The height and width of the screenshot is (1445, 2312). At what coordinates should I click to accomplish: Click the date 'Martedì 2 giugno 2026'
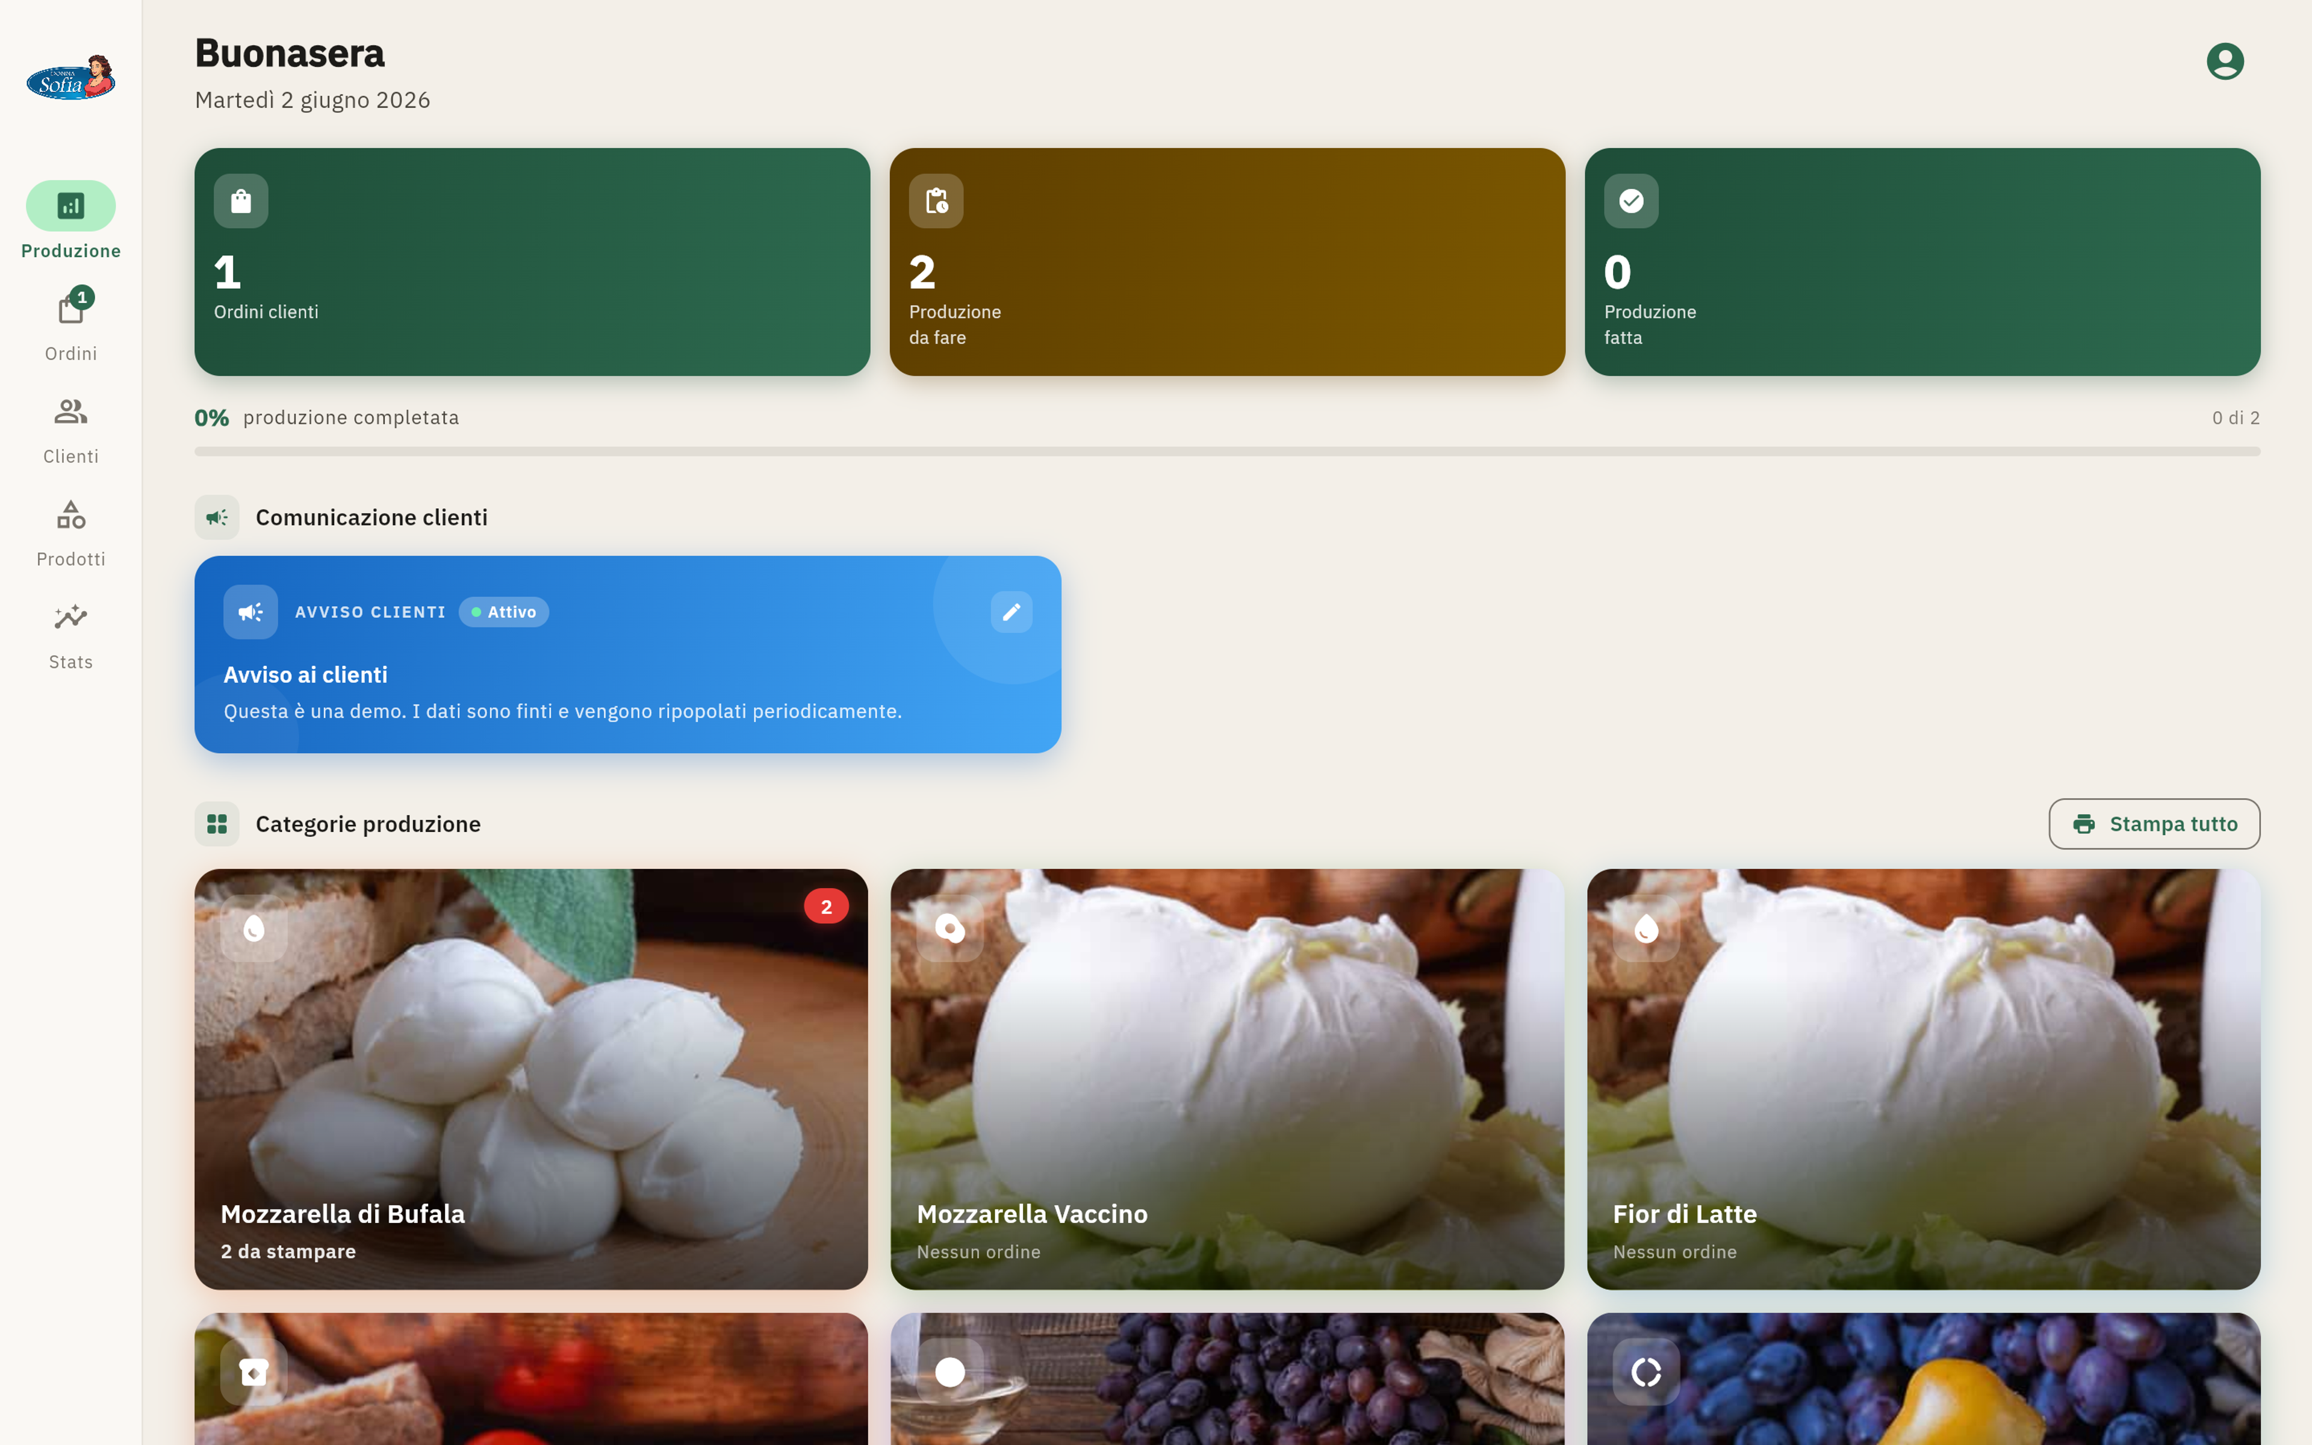[312, 101]
